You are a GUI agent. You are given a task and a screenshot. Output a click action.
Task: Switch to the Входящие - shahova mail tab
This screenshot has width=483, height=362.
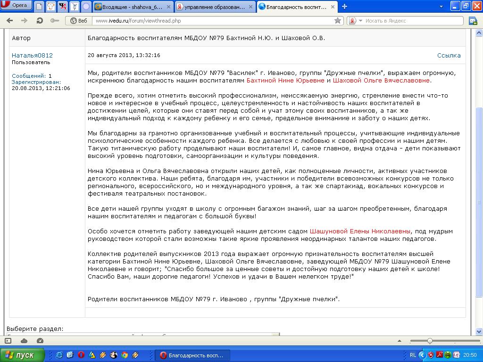pyautogui.click(x=133, y=7)
